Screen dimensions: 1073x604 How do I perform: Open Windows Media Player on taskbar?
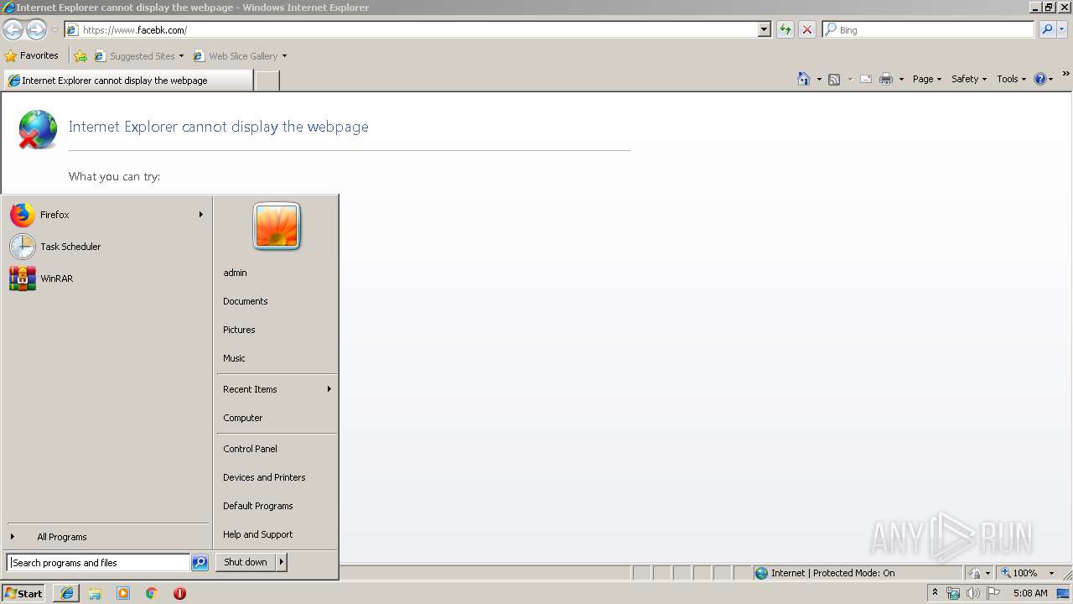tap(123, 593)
